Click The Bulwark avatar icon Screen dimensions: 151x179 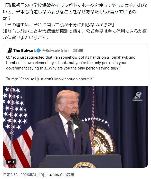coord(10,50)
